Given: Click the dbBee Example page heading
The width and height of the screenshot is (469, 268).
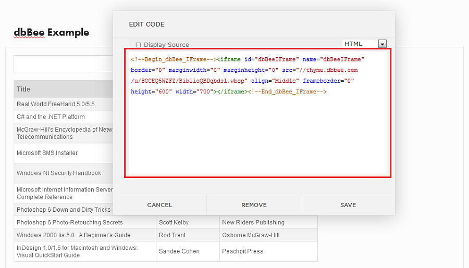Looking at the screenshot, I should (52, 32).
